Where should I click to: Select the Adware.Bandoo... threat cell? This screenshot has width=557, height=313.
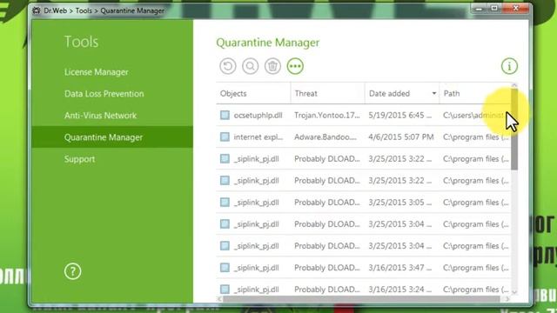(x=325, y=137)
